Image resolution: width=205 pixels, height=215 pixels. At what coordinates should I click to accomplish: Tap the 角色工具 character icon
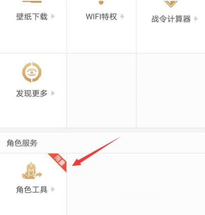point(32,171)
